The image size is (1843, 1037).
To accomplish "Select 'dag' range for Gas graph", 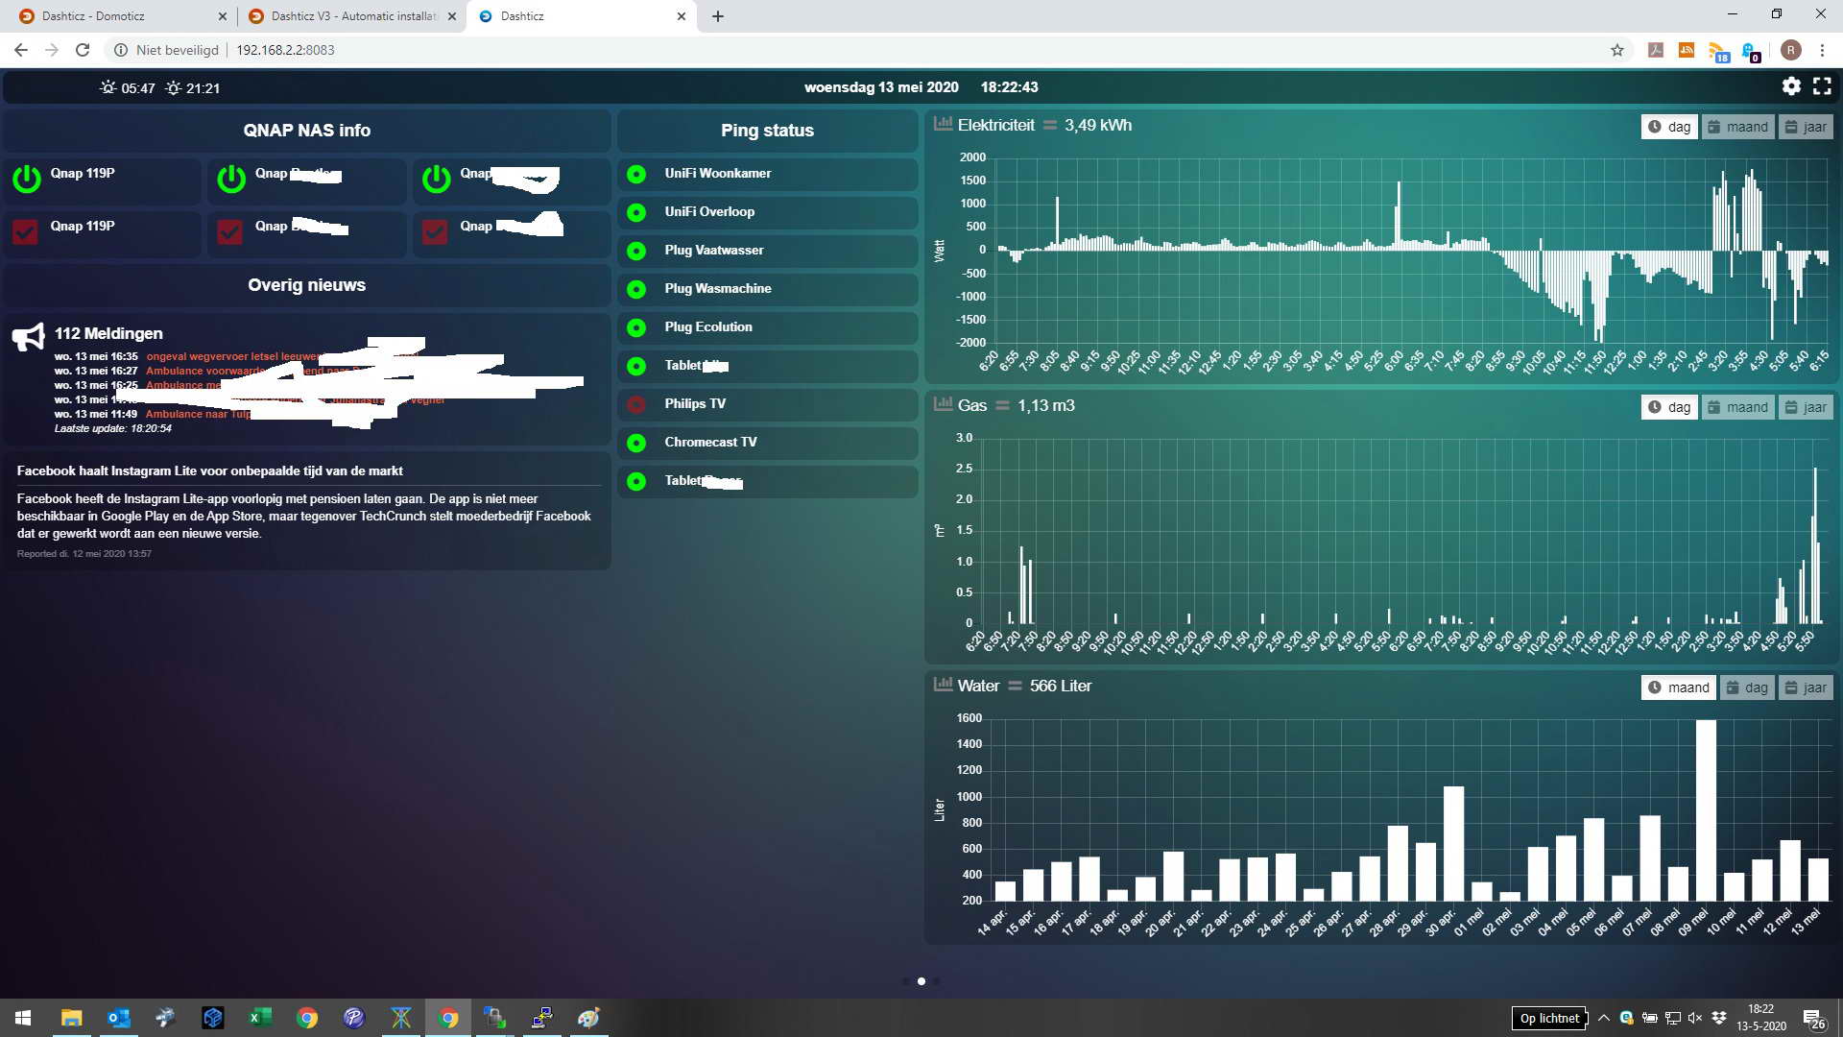I will (1669, 407).
